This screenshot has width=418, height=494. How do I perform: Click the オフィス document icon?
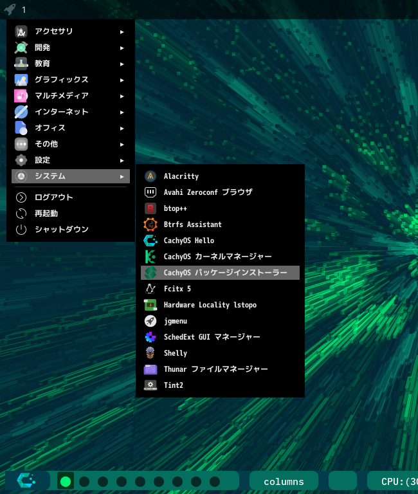pyautogui.click(x=21, y=128)
